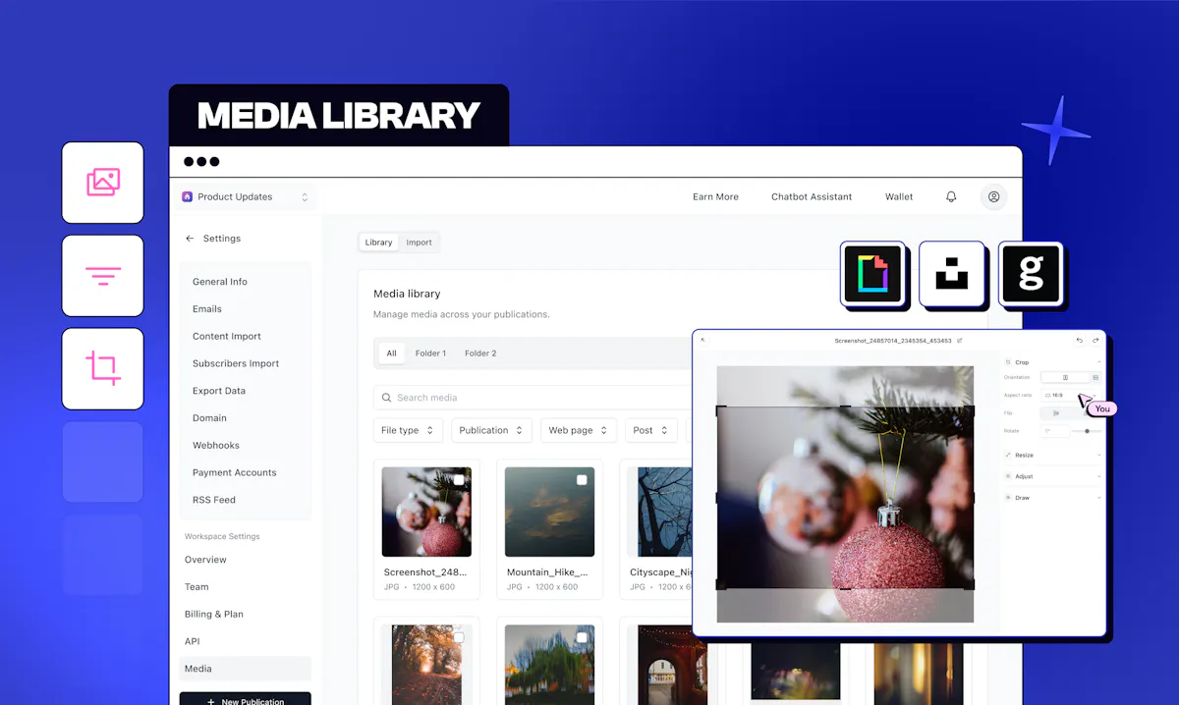The image size is (1179, 705).
Task: Undo the last edit in the editor
Action: pyautogui.click(x=1080, y=340)
